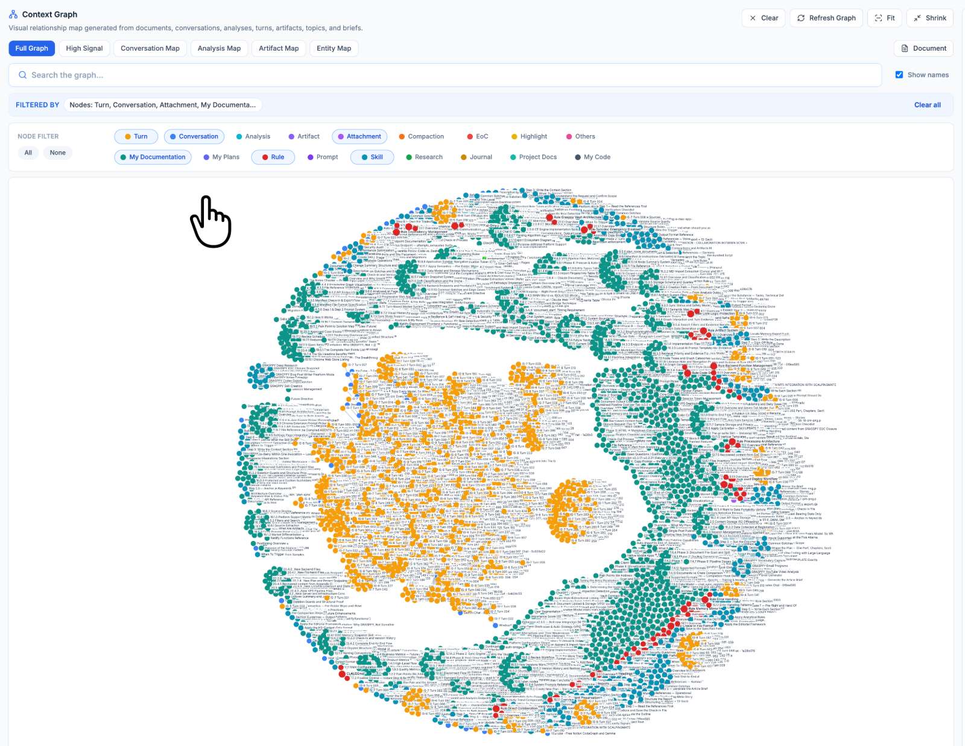Disable the Attachment node filter
Image resolution: width=965 pixels, height=746 pixels.
coord(359,136)
